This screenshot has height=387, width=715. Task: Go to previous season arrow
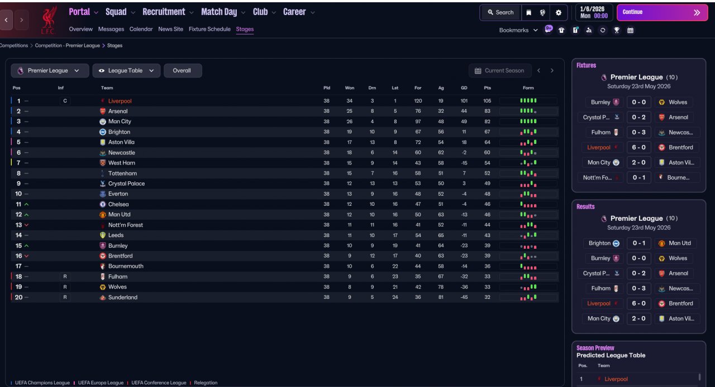[x=538, y=71]
